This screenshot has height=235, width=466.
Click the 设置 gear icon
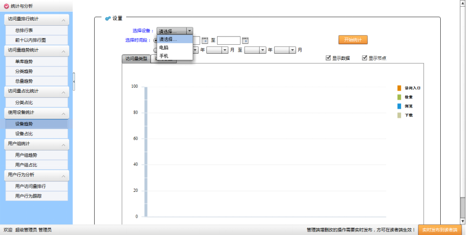coord(108,18)
